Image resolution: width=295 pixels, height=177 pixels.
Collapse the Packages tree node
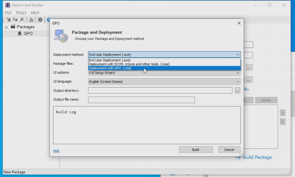(x=6, y=27)
